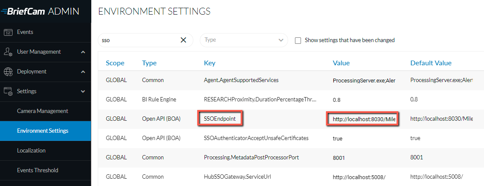Screen dimensions: 484x186
Task: Sort by the Key column header
Action: tap(210, 63)
